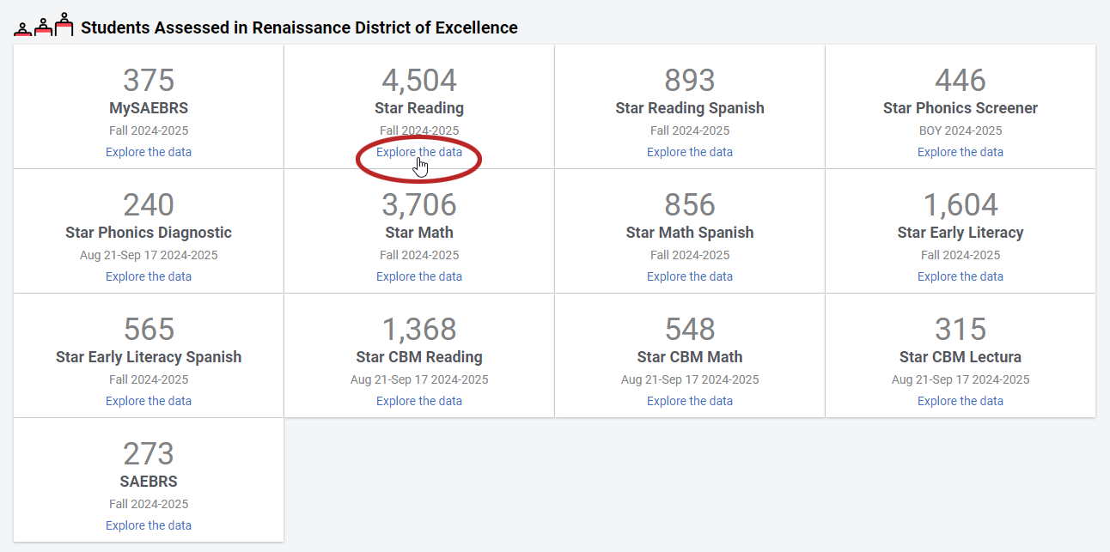Click Fall 2024-2025 under Star Early Literacy Spanish
The height and width of the screenshot is (552, 1110).
coord(149,379)
